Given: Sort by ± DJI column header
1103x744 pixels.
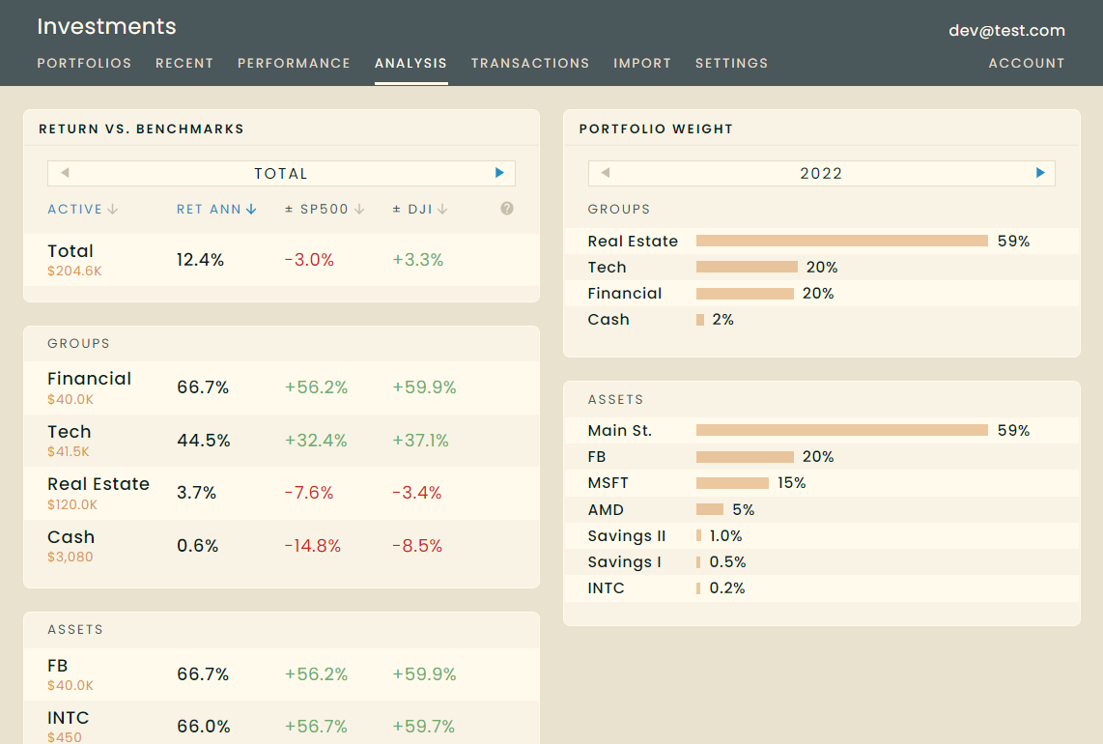Looking at the screenshot, I should click(420, 209).
